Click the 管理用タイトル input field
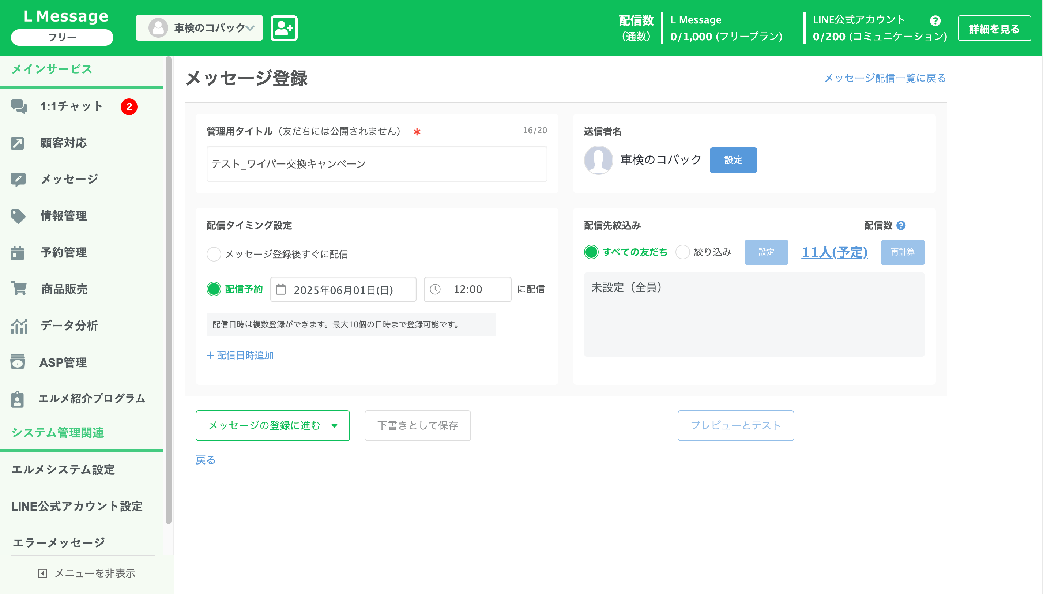Image resolution: width=1043 pixels, height=594 pixels. [x=376, y=164]
